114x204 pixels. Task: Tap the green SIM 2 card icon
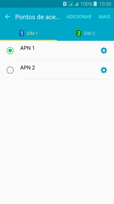(79, 33)
